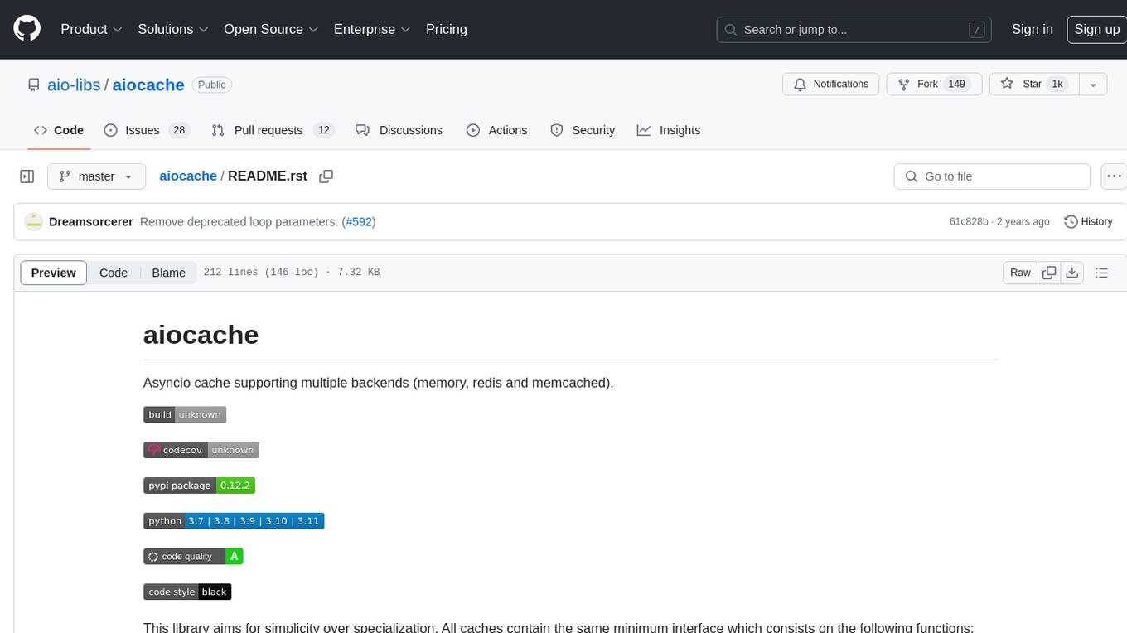1127x633 pixels.
Task: Copy raw file contents icon
Action: 1049,273
